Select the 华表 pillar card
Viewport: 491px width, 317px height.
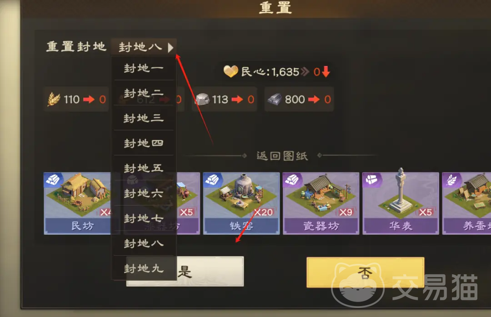point(401,203)
